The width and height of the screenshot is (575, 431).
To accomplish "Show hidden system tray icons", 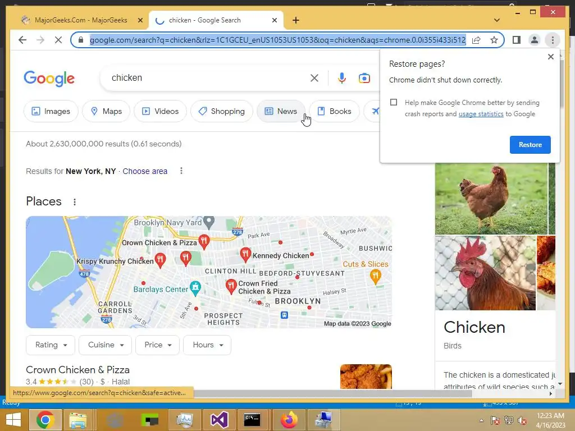I will point(481,420).
